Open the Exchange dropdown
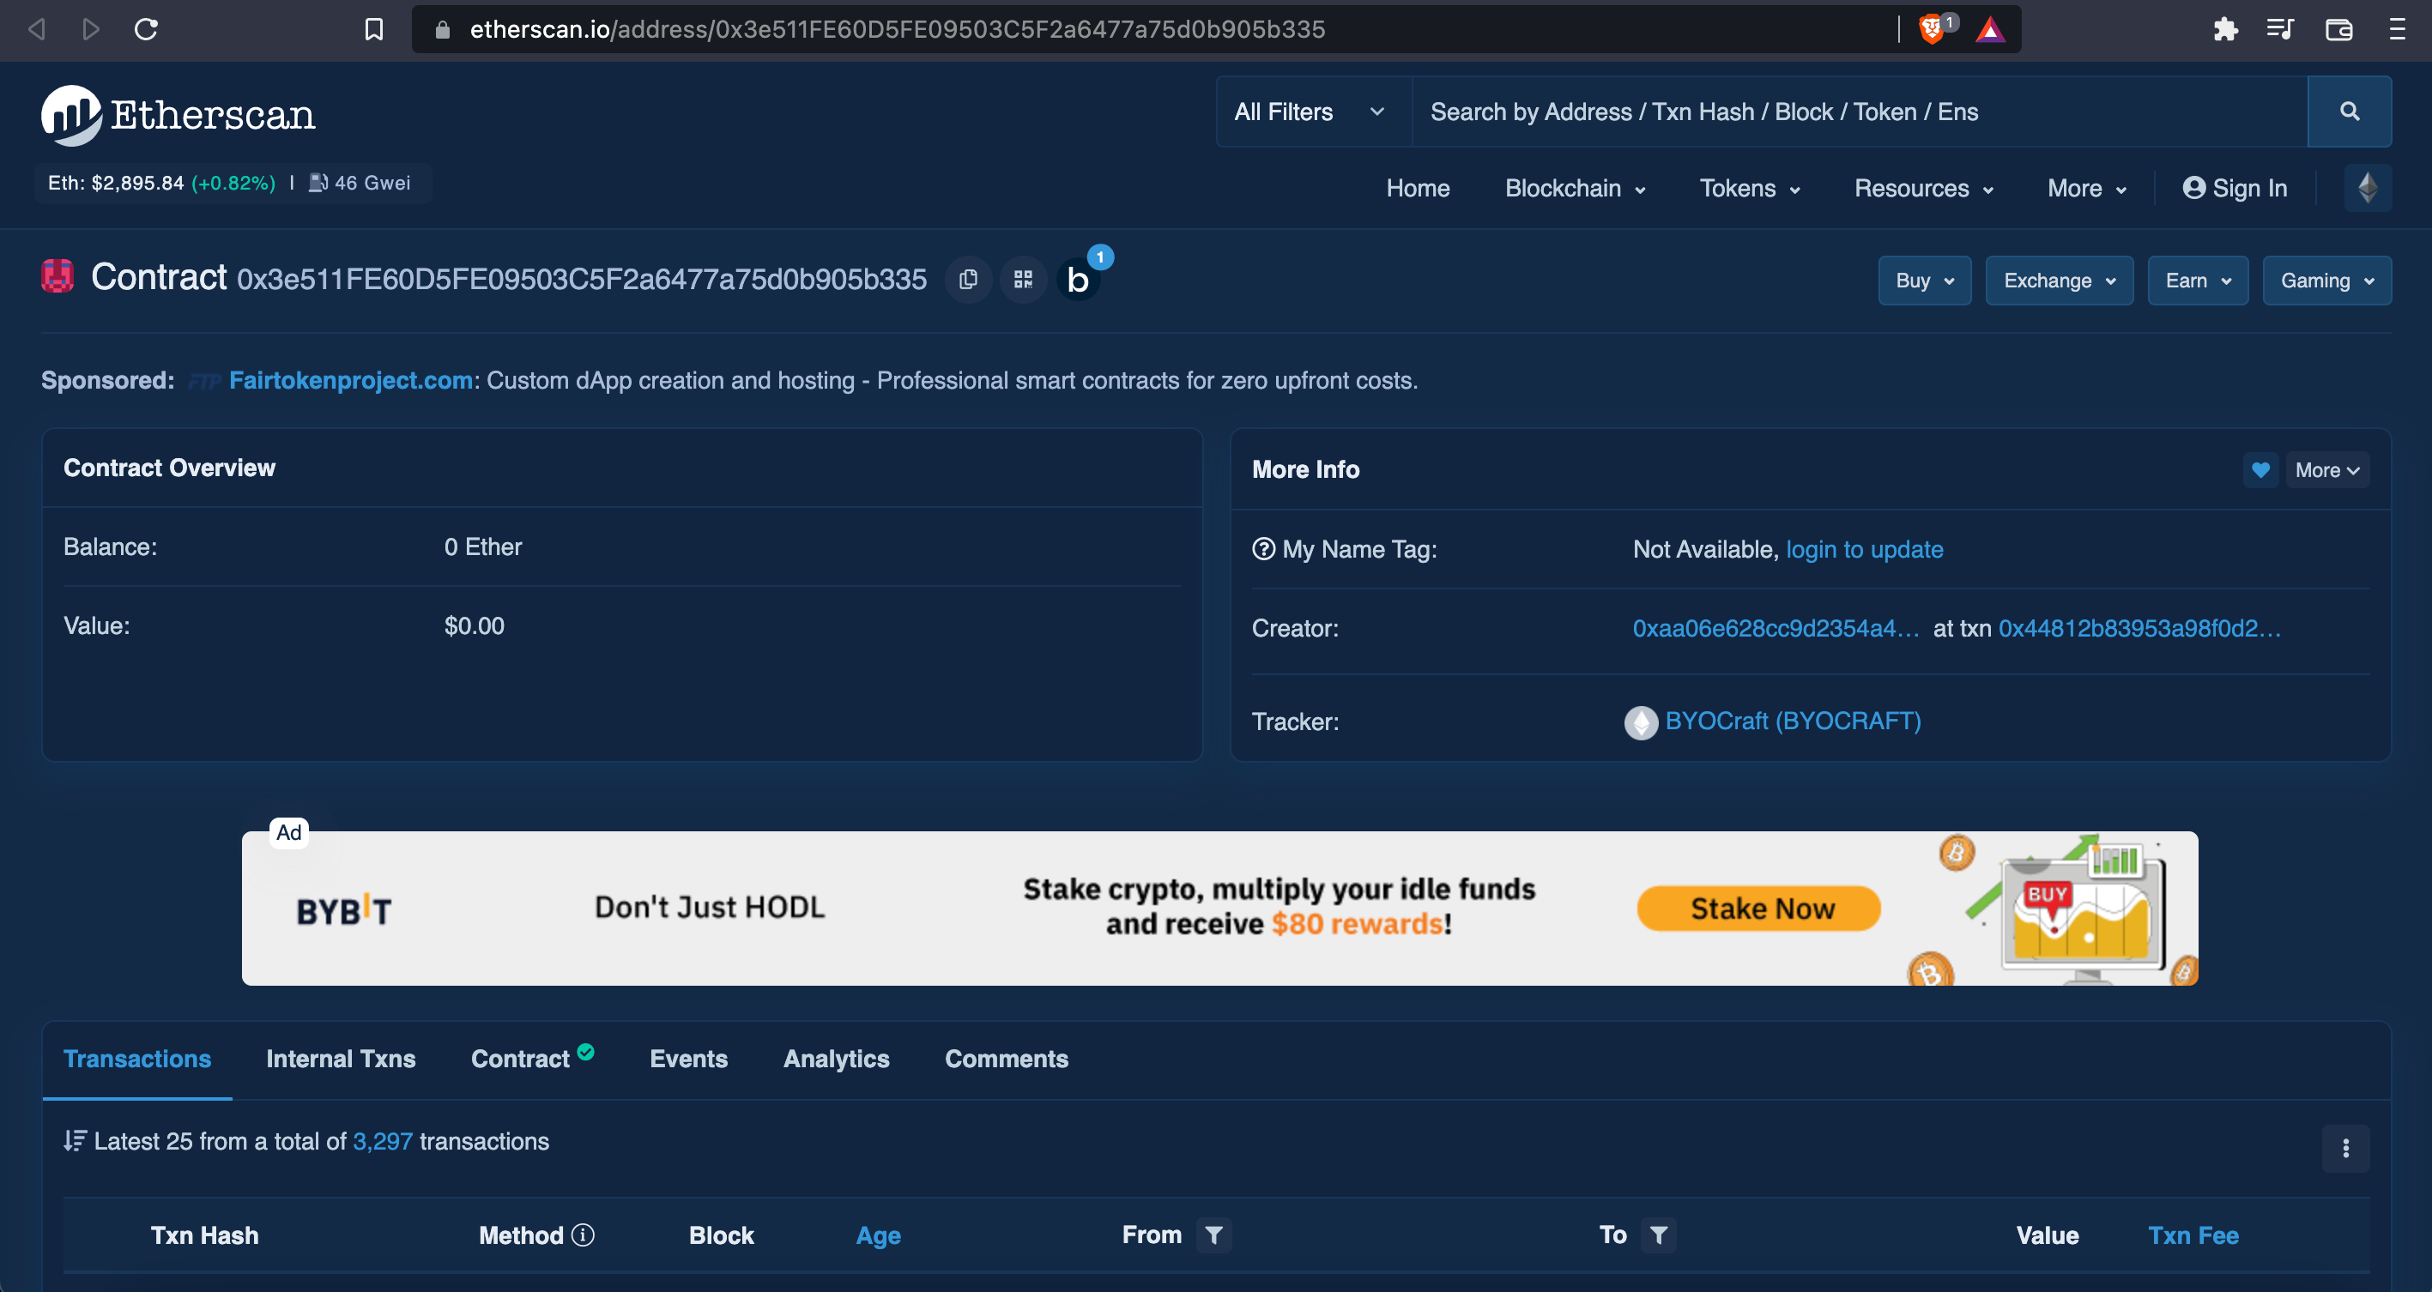The width and height of the screenshot is (2432, 1292). [x=2059, y=281]
